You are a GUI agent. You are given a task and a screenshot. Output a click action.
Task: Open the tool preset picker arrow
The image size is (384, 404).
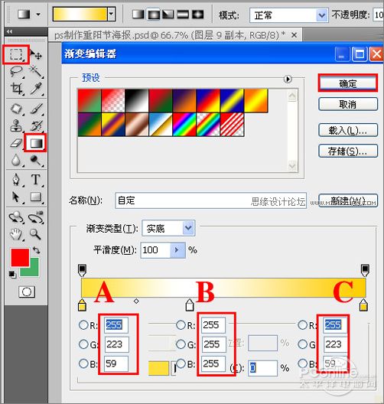38,15
